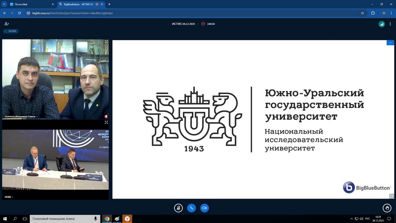
Task: Expand the SIGMA webcam name dropdown
Action: (x=9, y=197)
